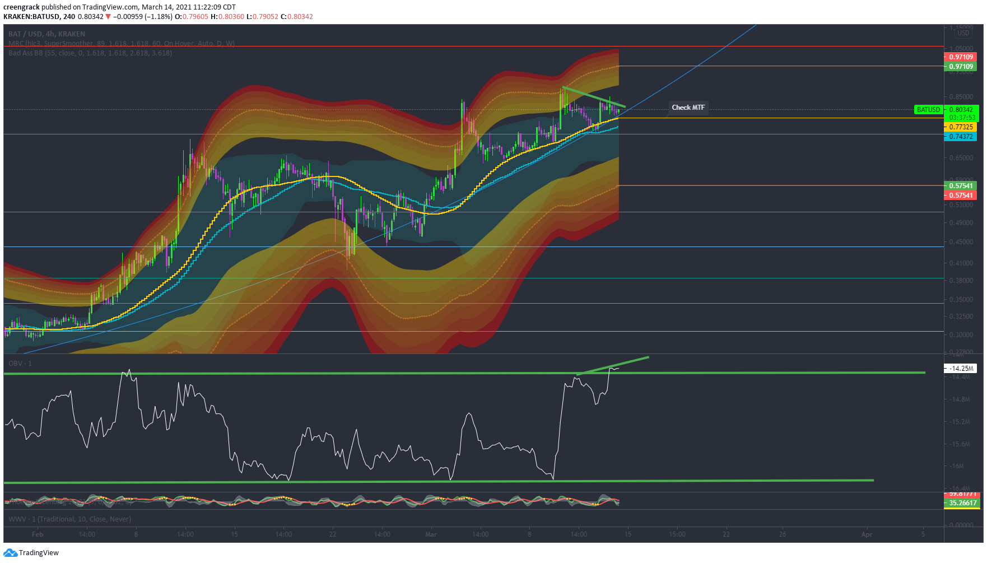Click the open value O:0.79605 in header
The width and height of the screenshot is (987, 563).
tap(192, 17)
